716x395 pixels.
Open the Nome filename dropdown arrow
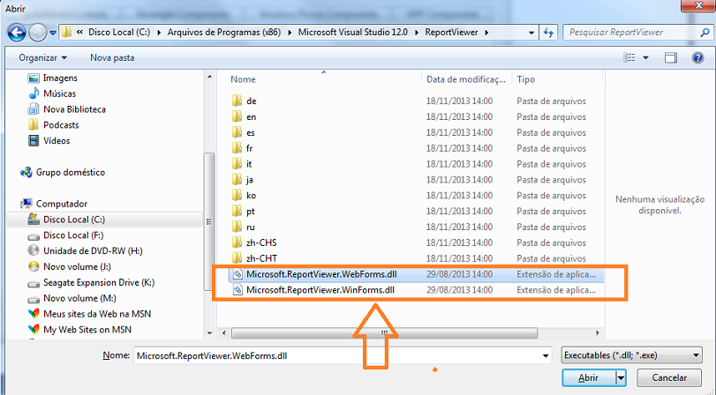point(546,356)
